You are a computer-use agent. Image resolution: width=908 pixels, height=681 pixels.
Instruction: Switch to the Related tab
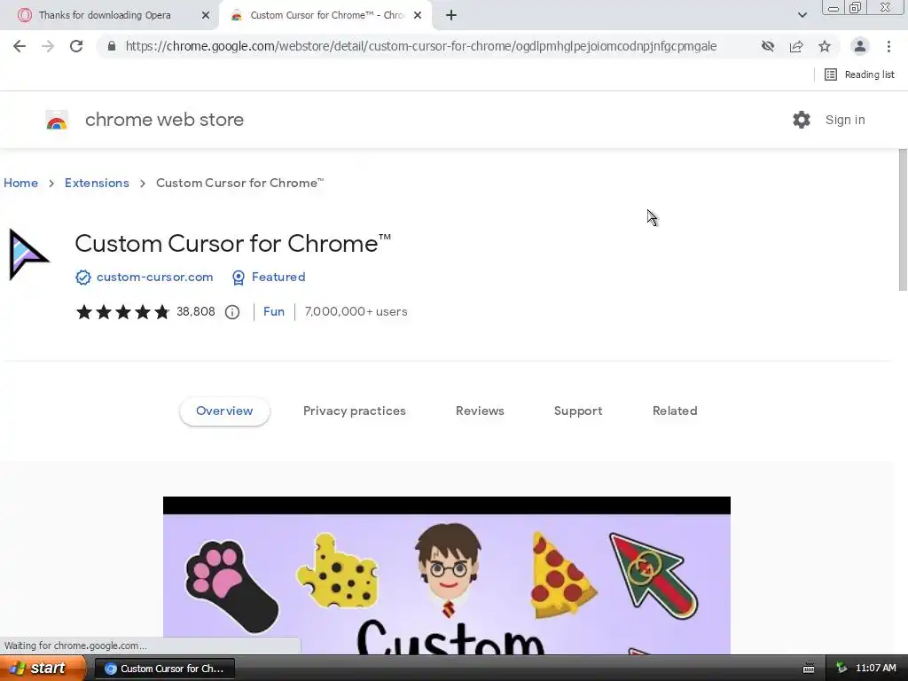point(675,411)
